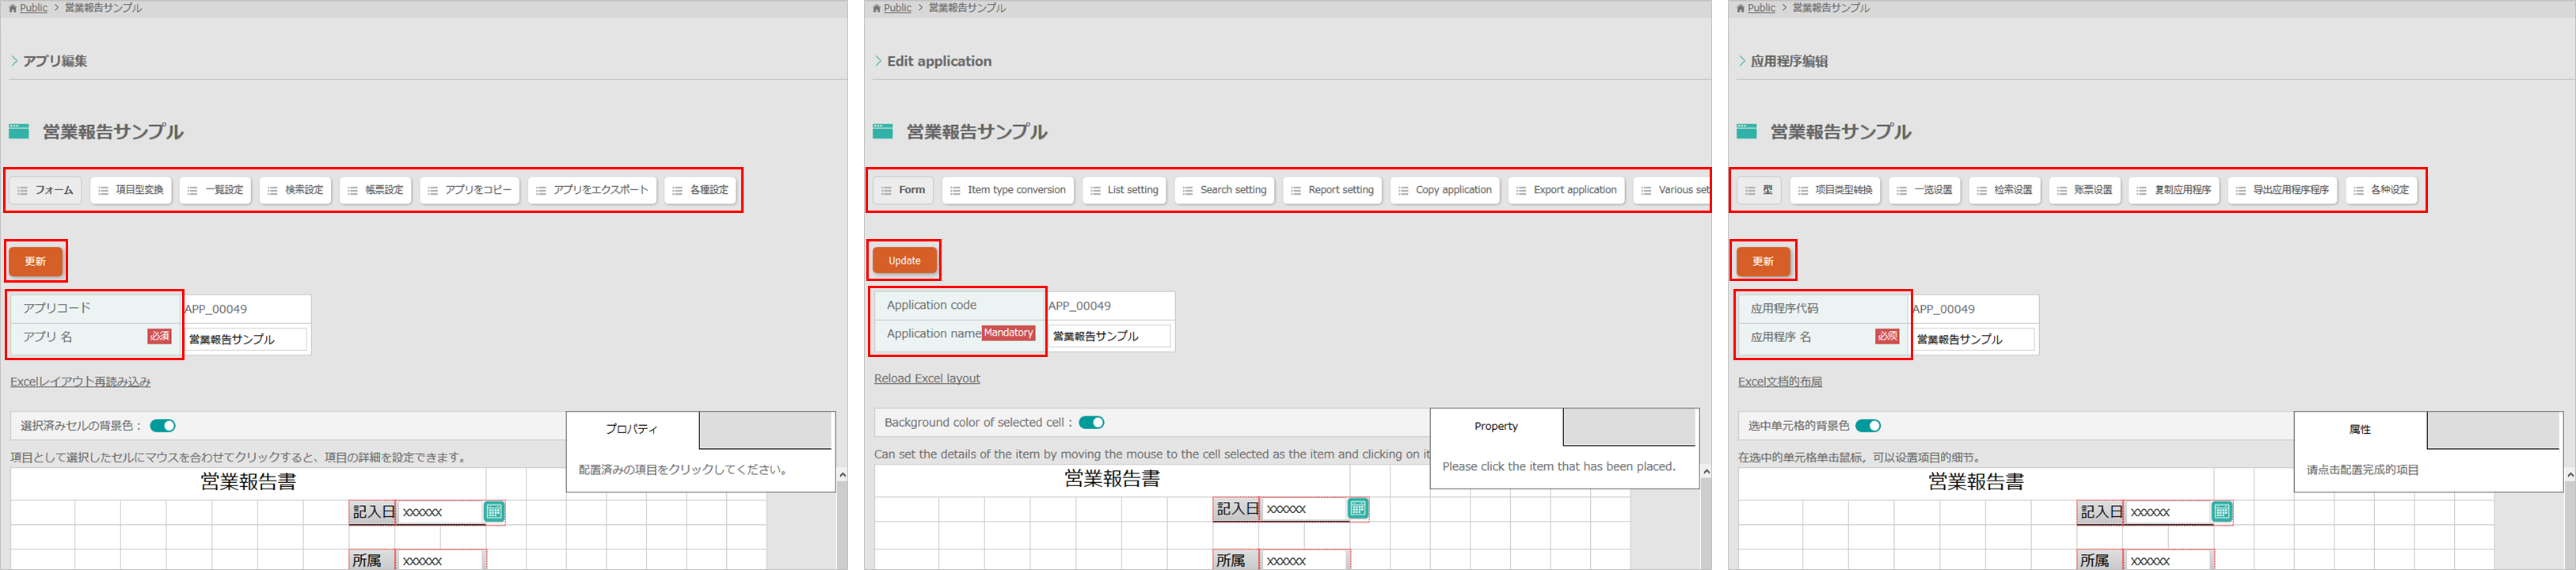Open 一览设置 in Chinese toolbar
The height and width of the screenshot is (570, 2576).
(1925, 190)
